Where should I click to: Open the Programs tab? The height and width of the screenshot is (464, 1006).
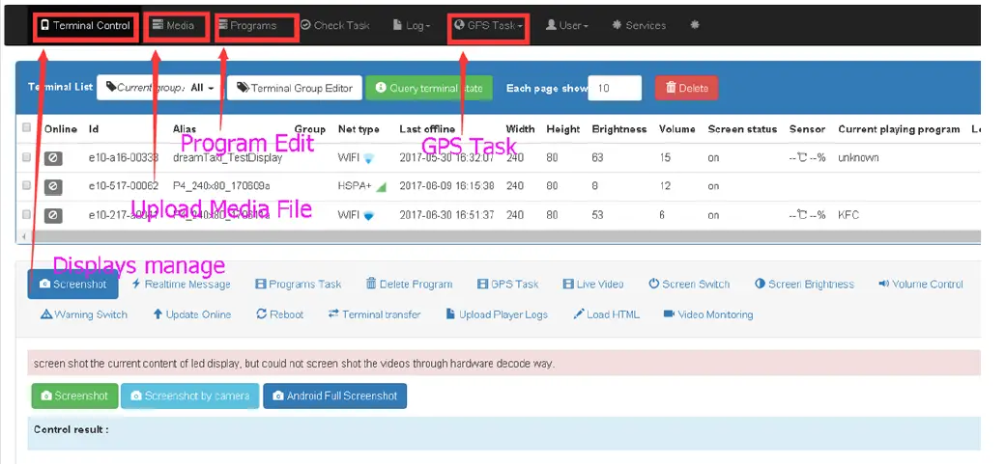[247, 26]
